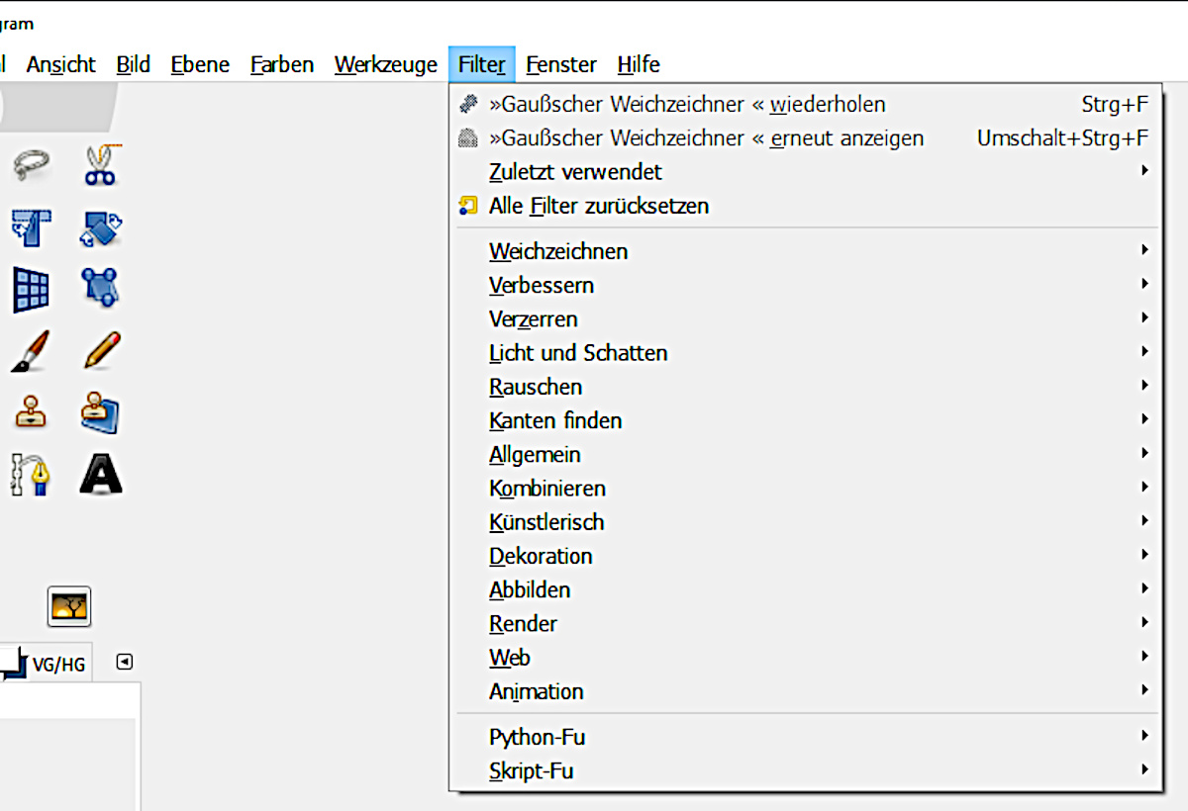Viewport: 1188px width, 811px height.
Task: Click the blue grid tool icon in toolbox
Action: tap(31, 289)
